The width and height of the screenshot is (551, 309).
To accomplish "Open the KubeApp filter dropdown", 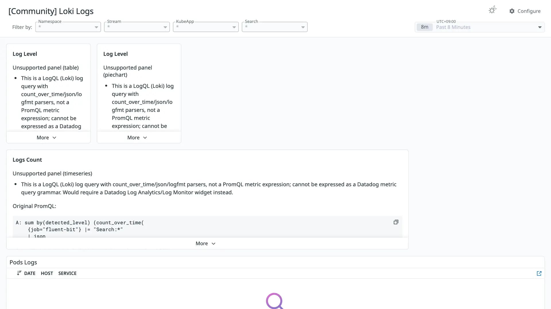I will click(x=206, y=27).
